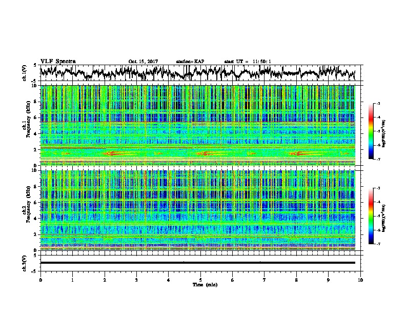The height and width of the screenshot is (314, 406).
Task: Click the "ch.1(V)" axis label
Action: 24,73
